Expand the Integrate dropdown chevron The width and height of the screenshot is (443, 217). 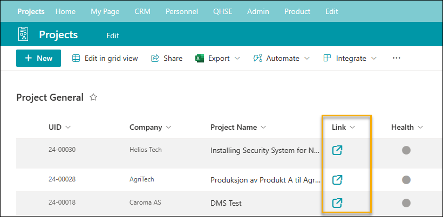coord(374,59)
